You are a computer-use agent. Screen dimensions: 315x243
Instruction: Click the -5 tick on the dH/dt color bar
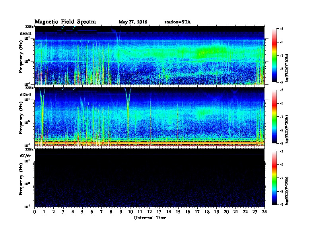(282, 29)
